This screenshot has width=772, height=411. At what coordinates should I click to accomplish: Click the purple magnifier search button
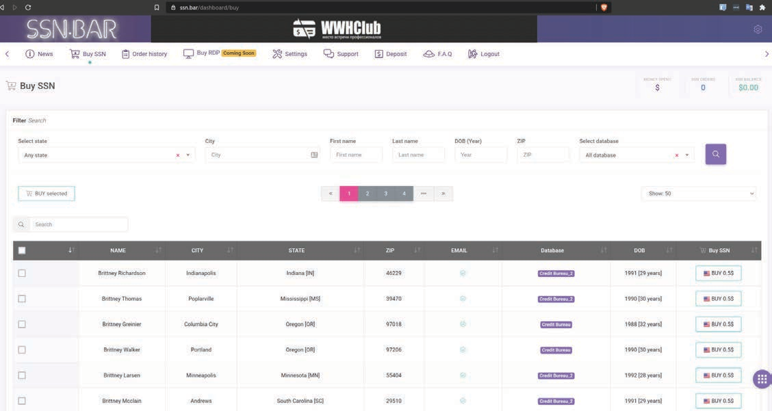pyautogui.click(x=715, y=154)
